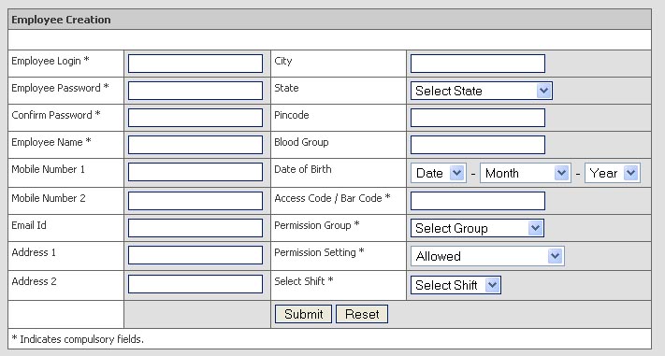The width and height of the screenshot is (665, 356).
Task: Click the 'Permission Setting *' label
Action: click(319, 252)
